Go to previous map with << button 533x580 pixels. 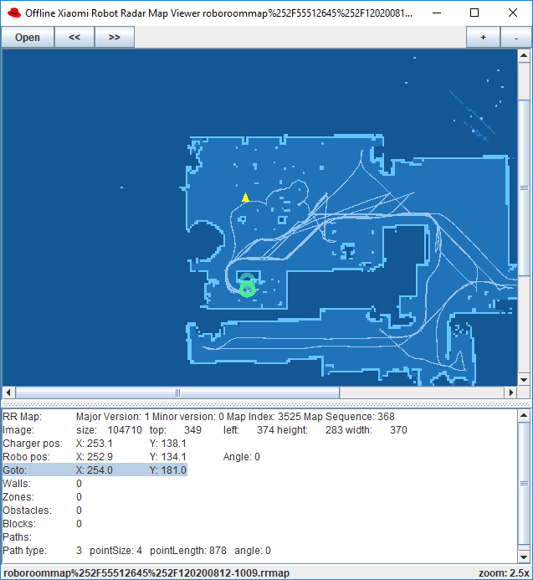(x=74, y=38)
